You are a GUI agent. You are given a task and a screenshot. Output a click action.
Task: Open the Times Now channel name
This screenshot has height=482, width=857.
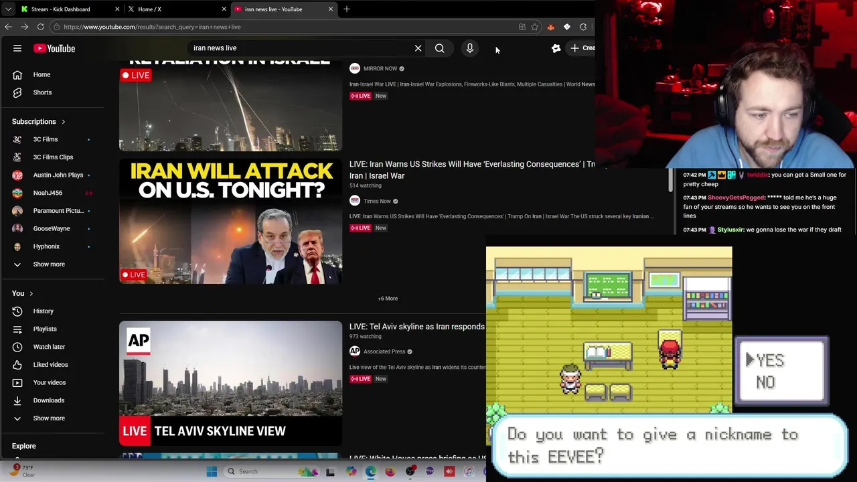tap(377, 201)
